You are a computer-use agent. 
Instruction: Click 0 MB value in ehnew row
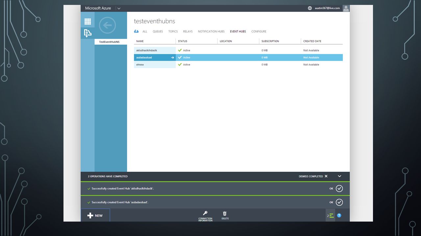click(264, 65)
